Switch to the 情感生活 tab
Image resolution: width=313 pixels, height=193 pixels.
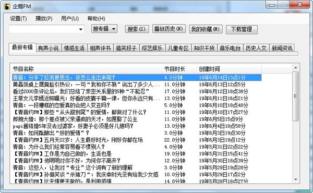[x=74, y=48]
